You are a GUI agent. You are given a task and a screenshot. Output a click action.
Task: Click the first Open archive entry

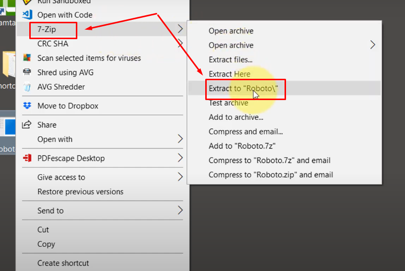231,31
